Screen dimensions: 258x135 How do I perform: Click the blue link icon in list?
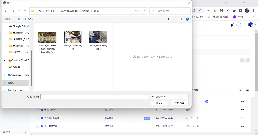pos(207,101)
